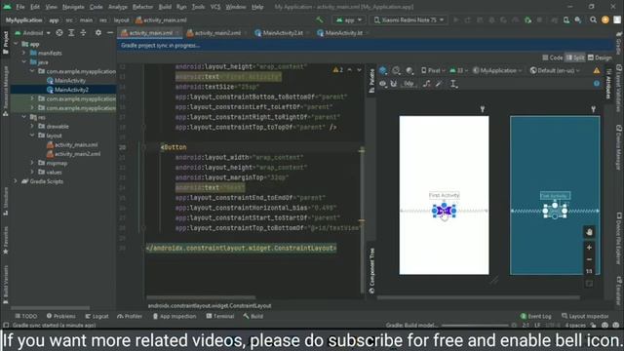
Task: Click the Night Mode icon in design toolbar
Action: point(409,70)
